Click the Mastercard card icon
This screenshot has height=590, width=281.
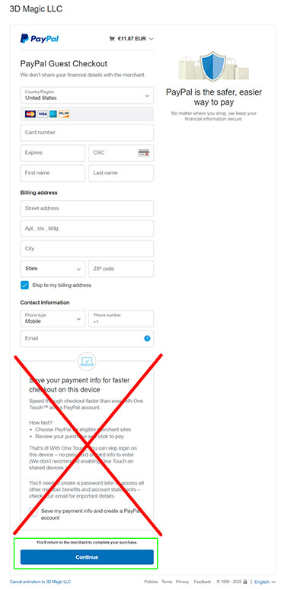pyautogui.click(x=30, y=114)
